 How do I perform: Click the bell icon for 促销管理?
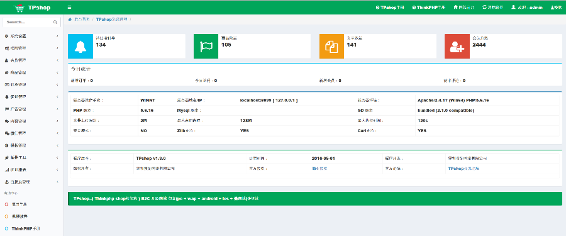point(6,97)
